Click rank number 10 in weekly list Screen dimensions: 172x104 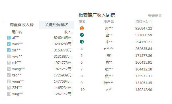[x=83, y=90]
